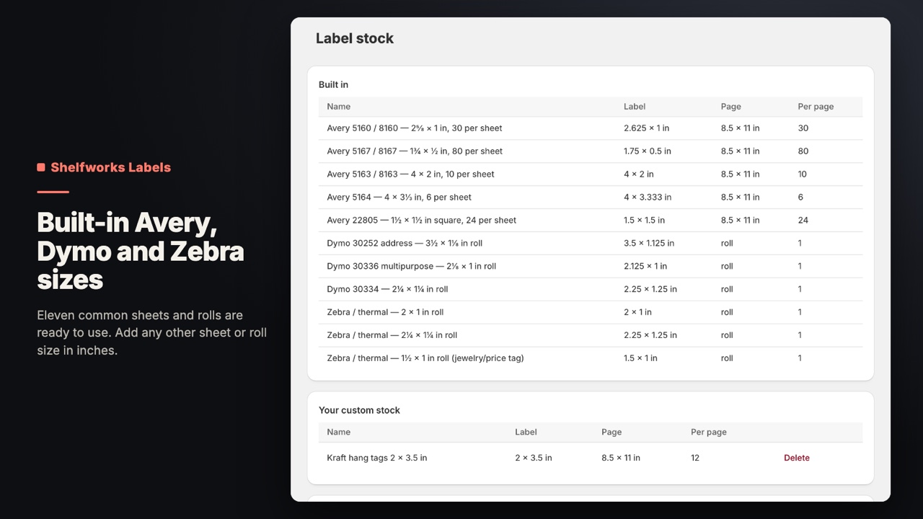Viewport: 923px width, 519px height.
Task: Delete the Kraft hang tags custom stock
Action: 797,458
